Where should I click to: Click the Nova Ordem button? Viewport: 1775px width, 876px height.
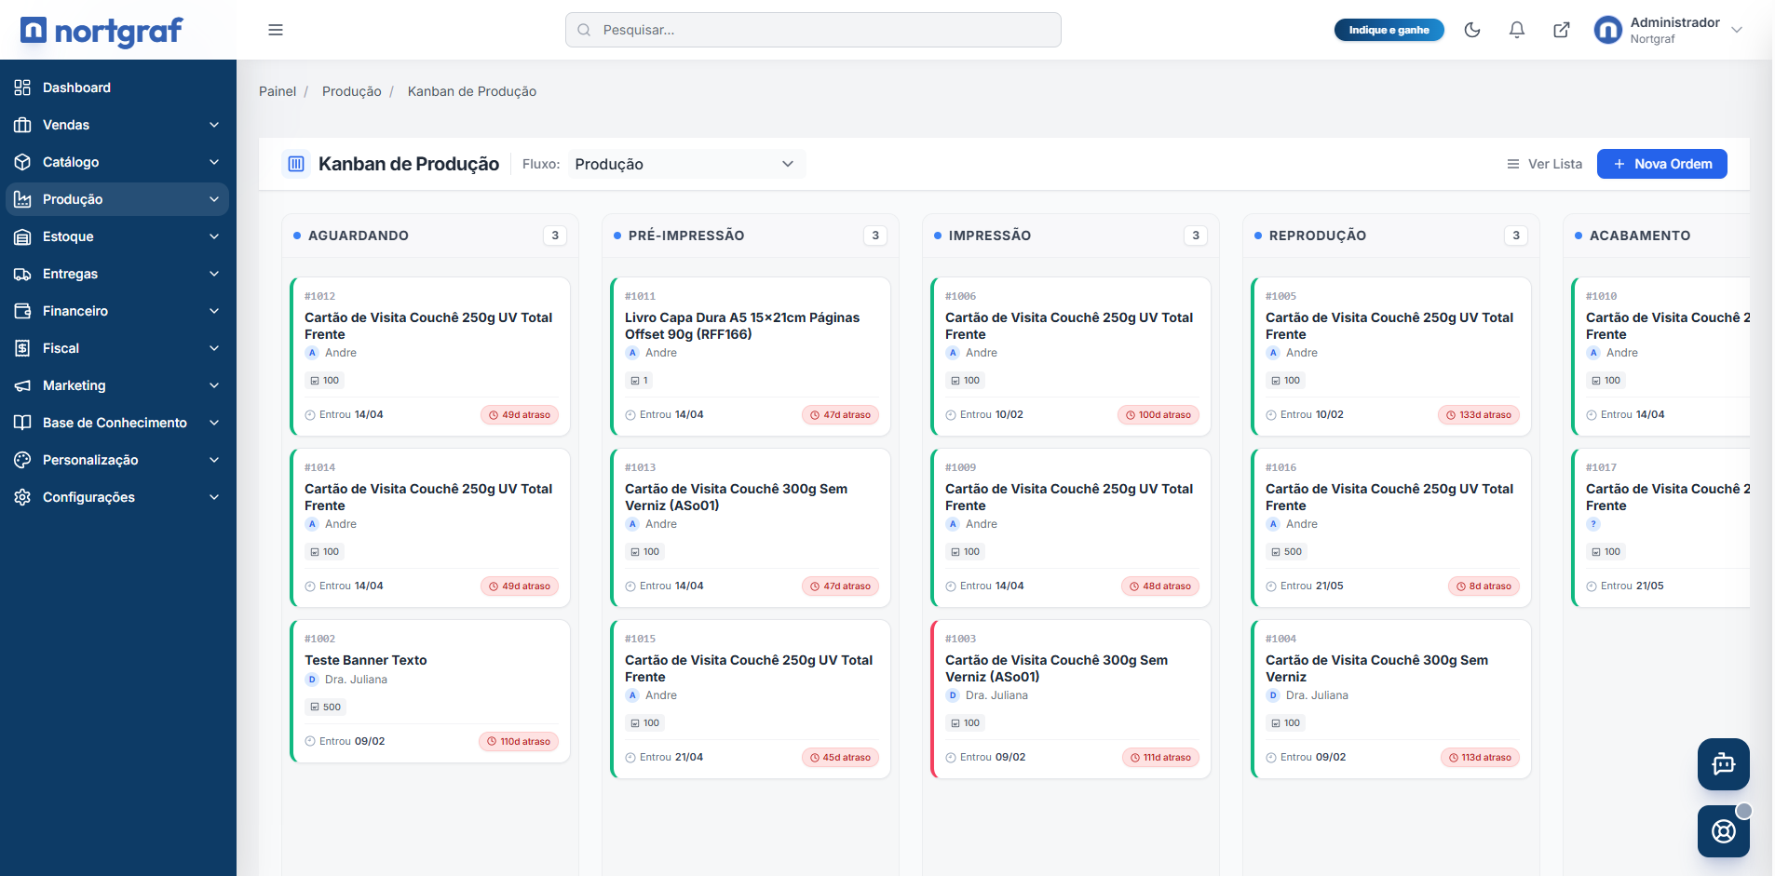pyautogui.click(x=1662, y=164)
